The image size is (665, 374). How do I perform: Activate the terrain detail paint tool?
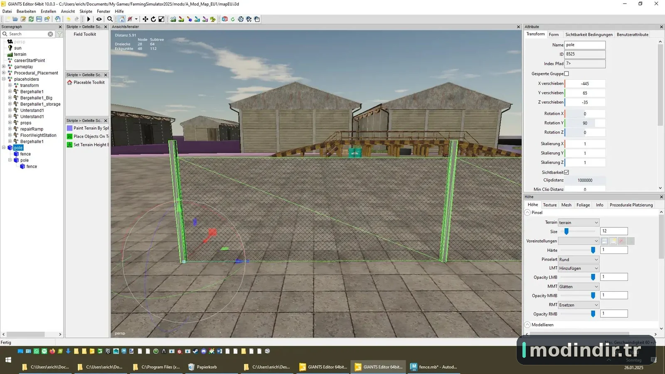click(x=181, y=19)
